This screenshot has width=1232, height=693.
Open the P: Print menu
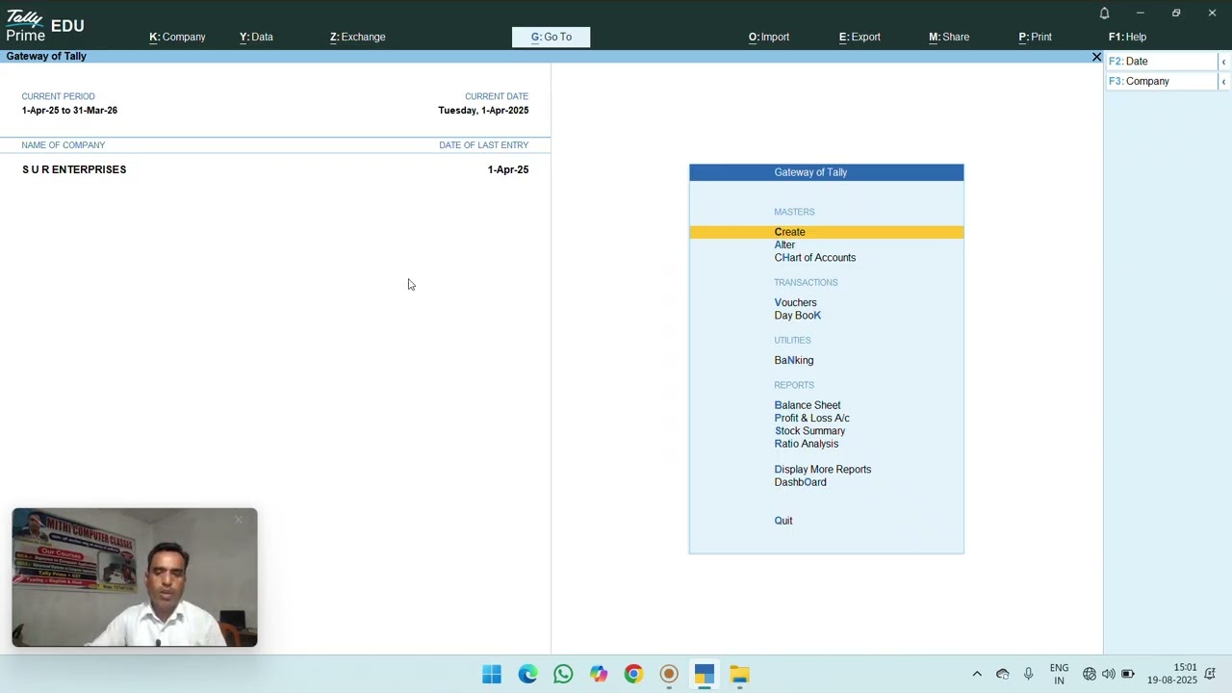pyautogui.click(x=1035, y=37)
